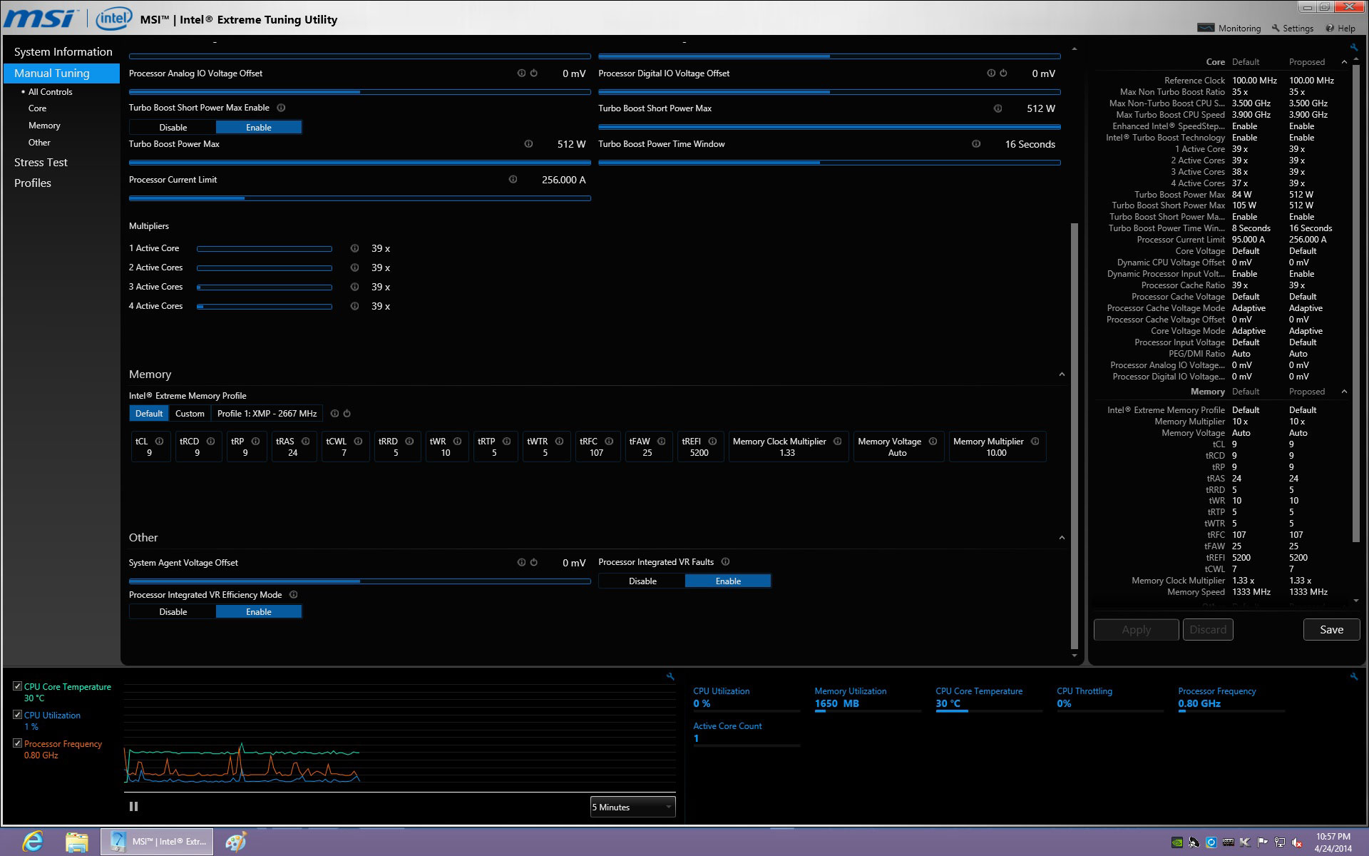Viewport: 1369px width, 856px height.
Task: Select Profile 1: XMP - 2667 MHz
Action: (267, 414)
